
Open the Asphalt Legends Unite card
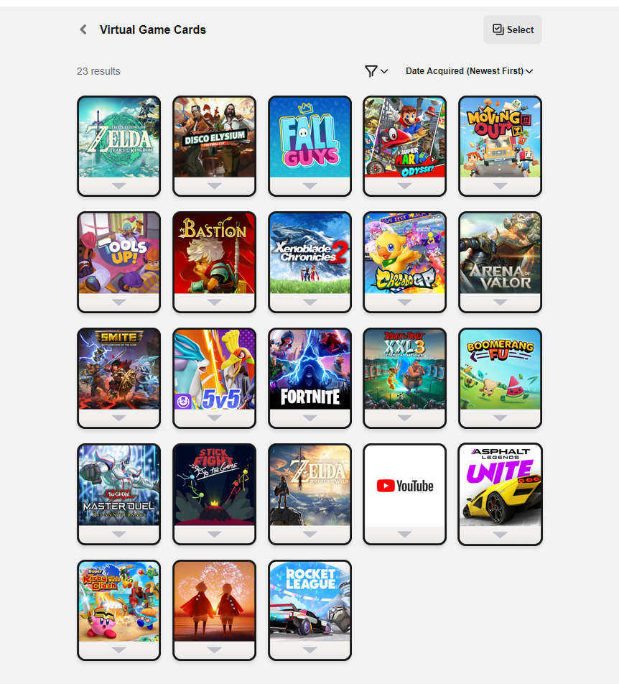pyautogui.click(x=500, y=486)
